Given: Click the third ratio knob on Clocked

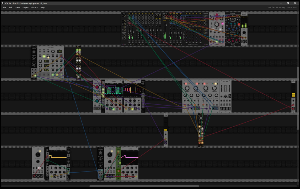Looking at the screenshot, I should [x=40, y=70].
